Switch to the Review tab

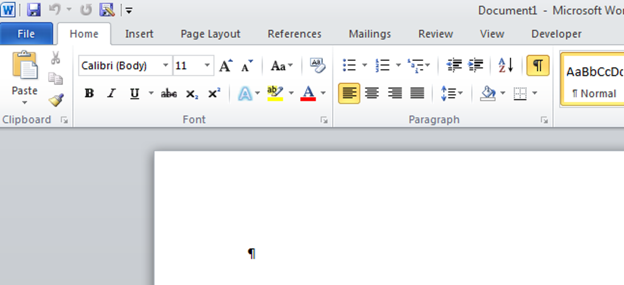click(x=436, y=34)
